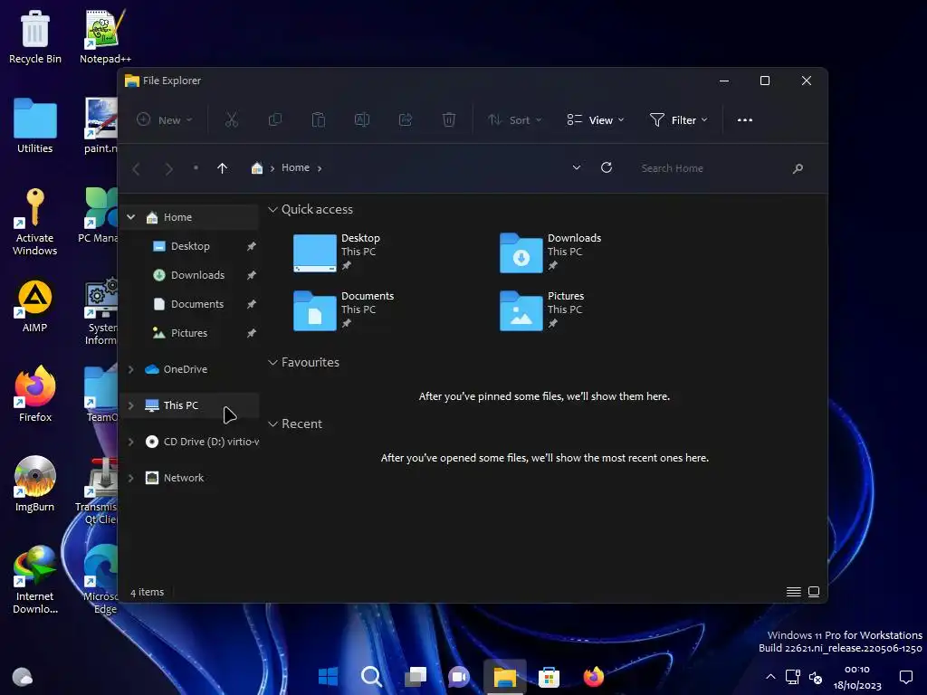Open the View dropdown
This screenshot has width=927, height=695.
pos(596,120)
